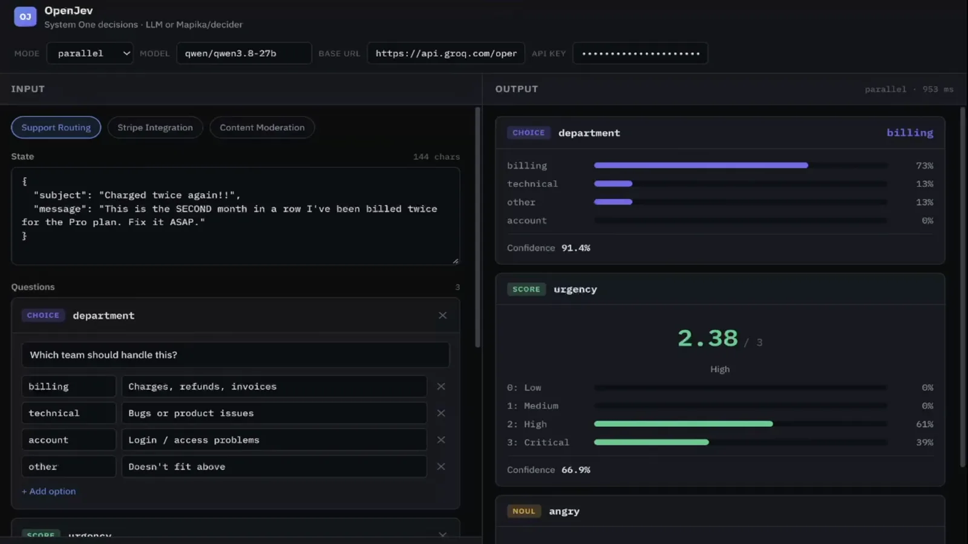Select the Stripe Integration preset
This screenshot has height=544, width=968.
click(155, 128)
